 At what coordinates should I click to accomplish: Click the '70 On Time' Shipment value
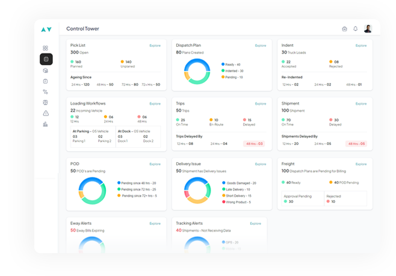point(288,122)
